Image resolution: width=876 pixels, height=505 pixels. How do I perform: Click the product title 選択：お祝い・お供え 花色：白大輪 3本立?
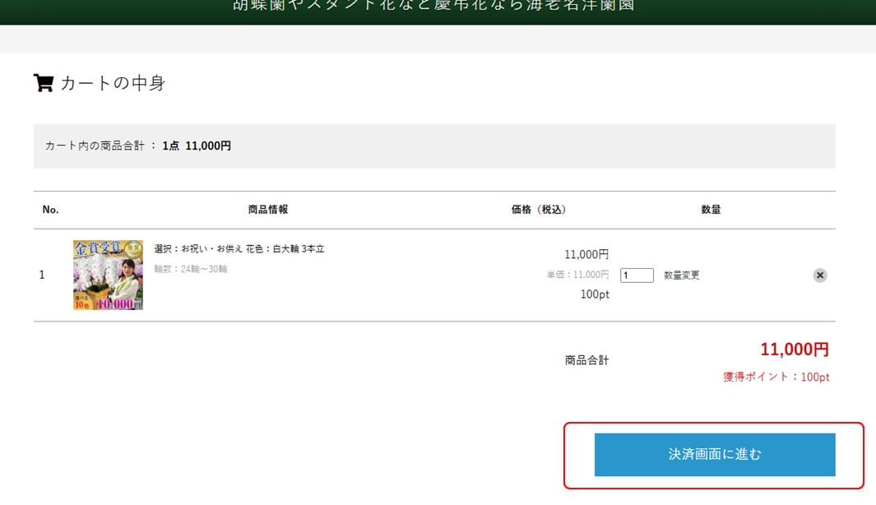[239, 248]
